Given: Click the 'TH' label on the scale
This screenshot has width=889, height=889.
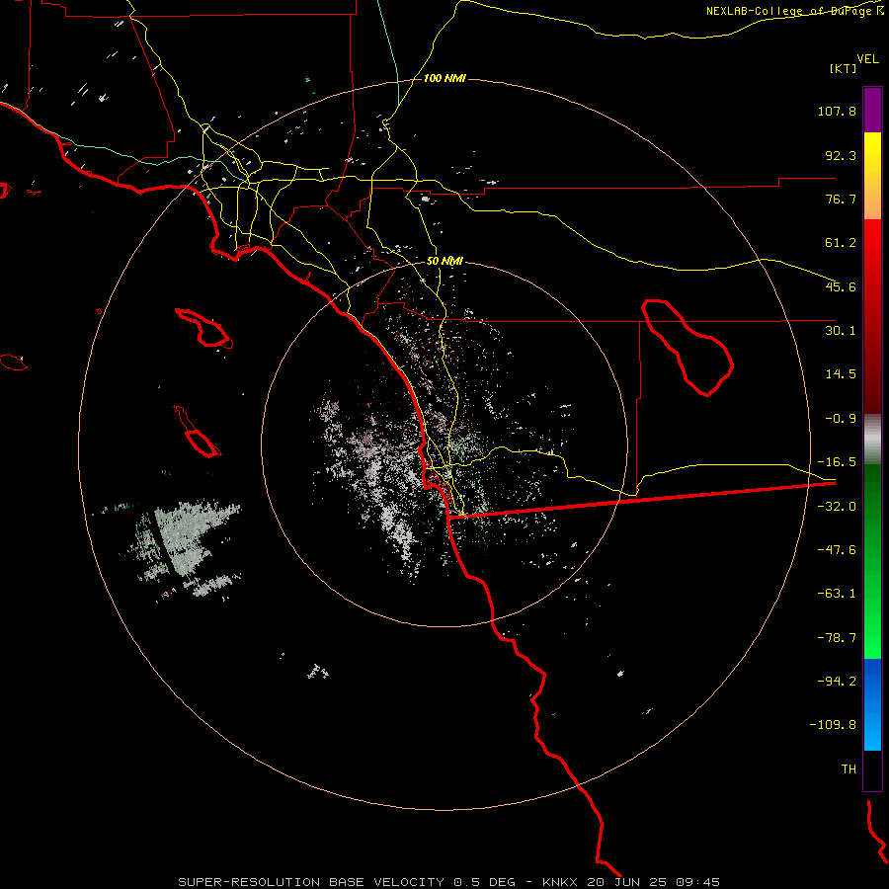Looking at the screenshot, I should (849, 769).
